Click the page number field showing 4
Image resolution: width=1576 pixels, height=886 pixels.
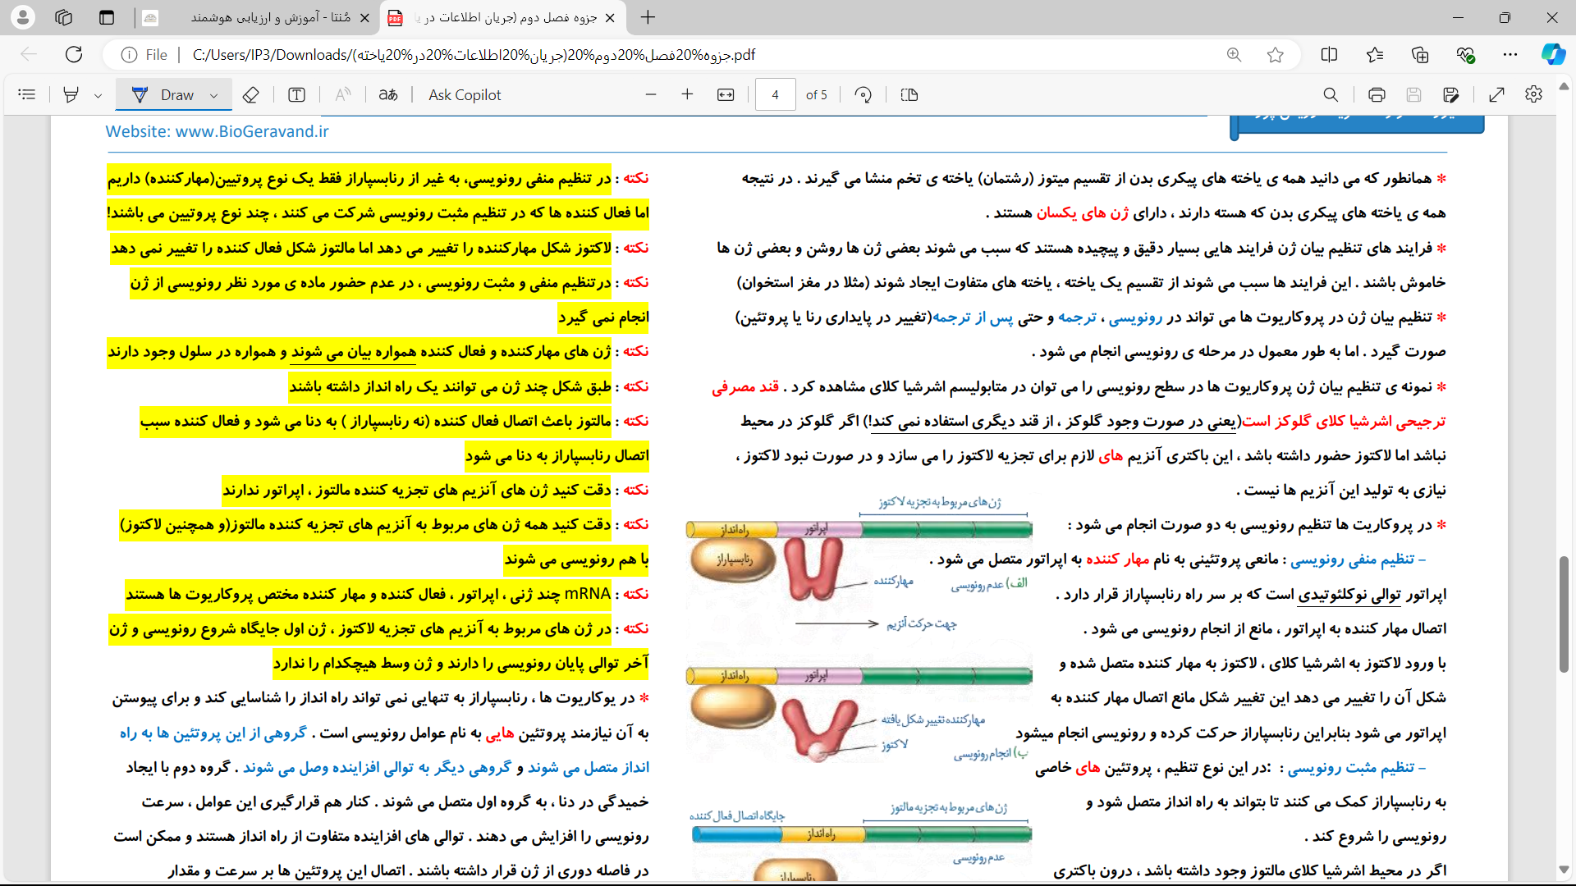pos(775,94)
